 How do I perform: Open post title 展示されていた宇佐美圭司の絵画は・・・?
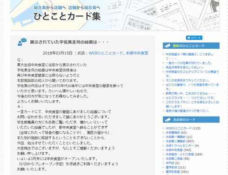69,42
